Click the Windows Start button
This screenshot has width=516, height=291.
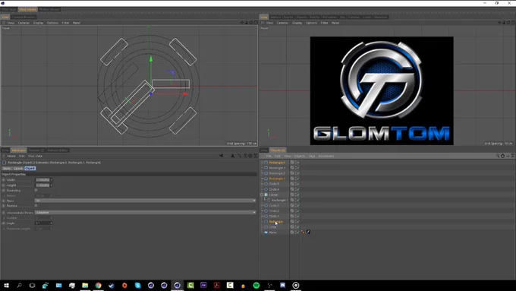[x=6, y=286]
